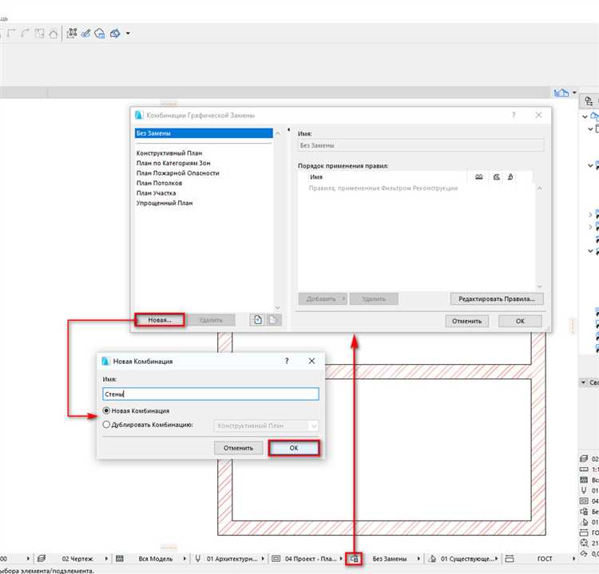599x574 pixels.
Task: Click 'Новая...' to create a combination
Action: point(160,319)
